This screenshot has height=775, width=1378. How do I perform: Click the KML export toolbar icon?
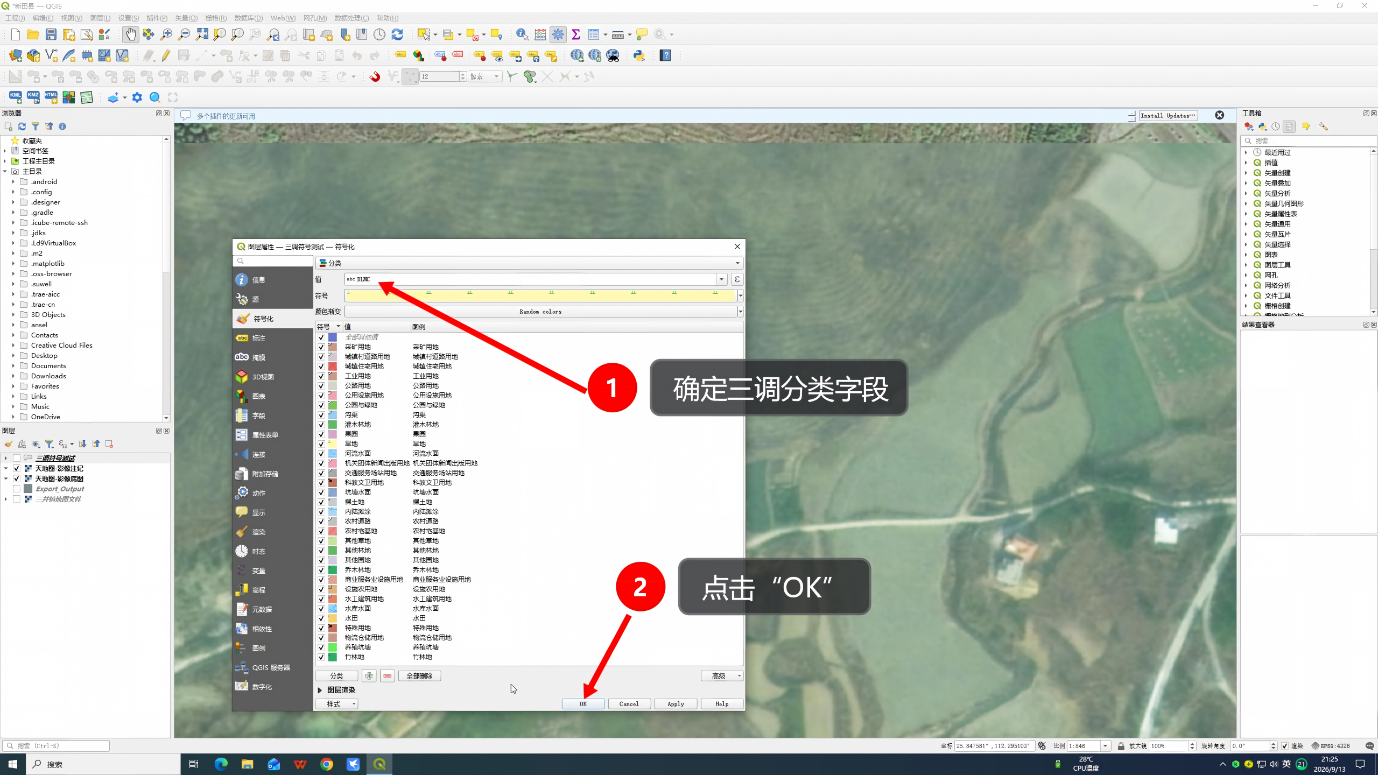[x=15, y=97]
